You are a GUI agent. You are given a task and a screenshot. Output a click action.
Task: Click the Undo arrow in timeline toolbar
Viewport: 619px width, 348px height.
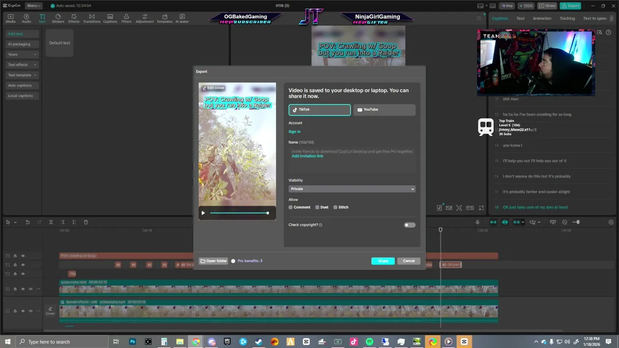28,222
